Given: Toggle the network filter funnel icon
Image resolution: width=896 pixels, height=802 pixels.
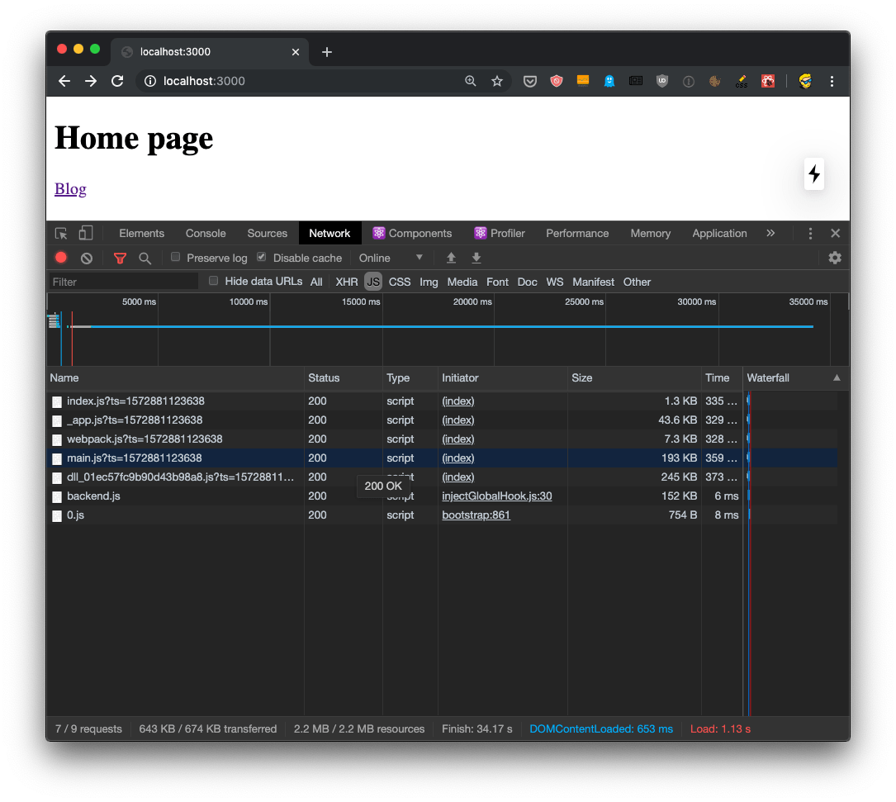Looking at the screenshot, I should (120, 259).
